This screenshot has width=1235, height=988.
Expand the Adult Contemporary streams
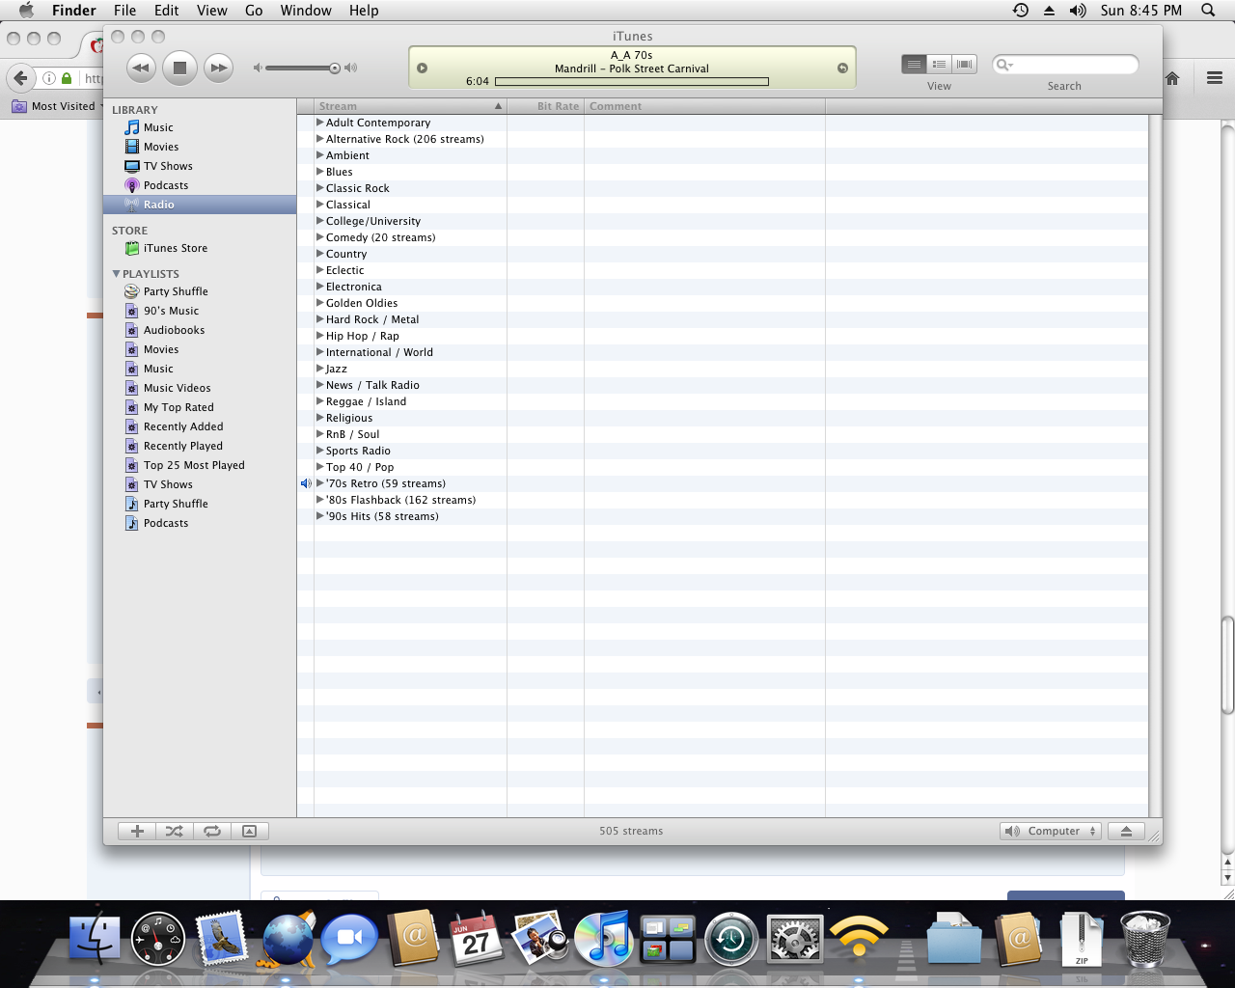pos(320,123)
